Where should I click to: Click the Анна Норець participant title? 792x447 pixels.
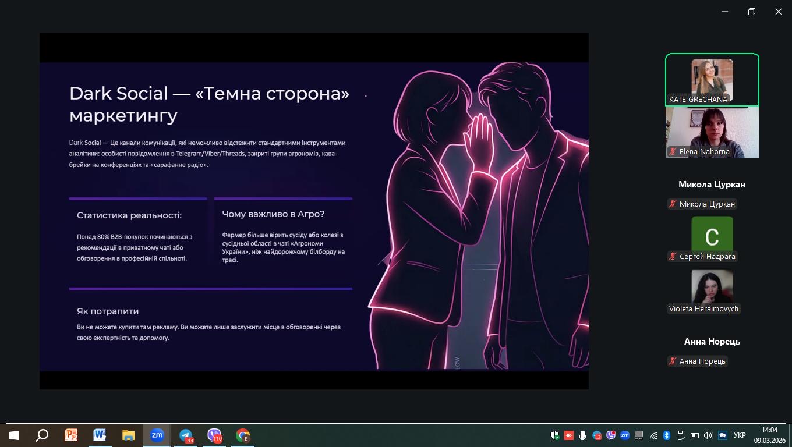click(712, 342)
